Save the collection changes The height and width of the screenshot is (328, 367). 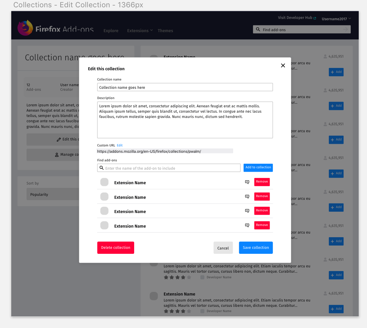pyautogui.click(x=256, y=247)
